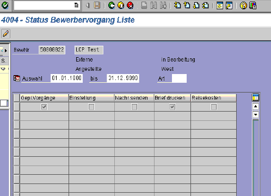Open the Customize local layout icon
Image resolution: width=271 pixels, height=196 pixels.
[252, 5]
